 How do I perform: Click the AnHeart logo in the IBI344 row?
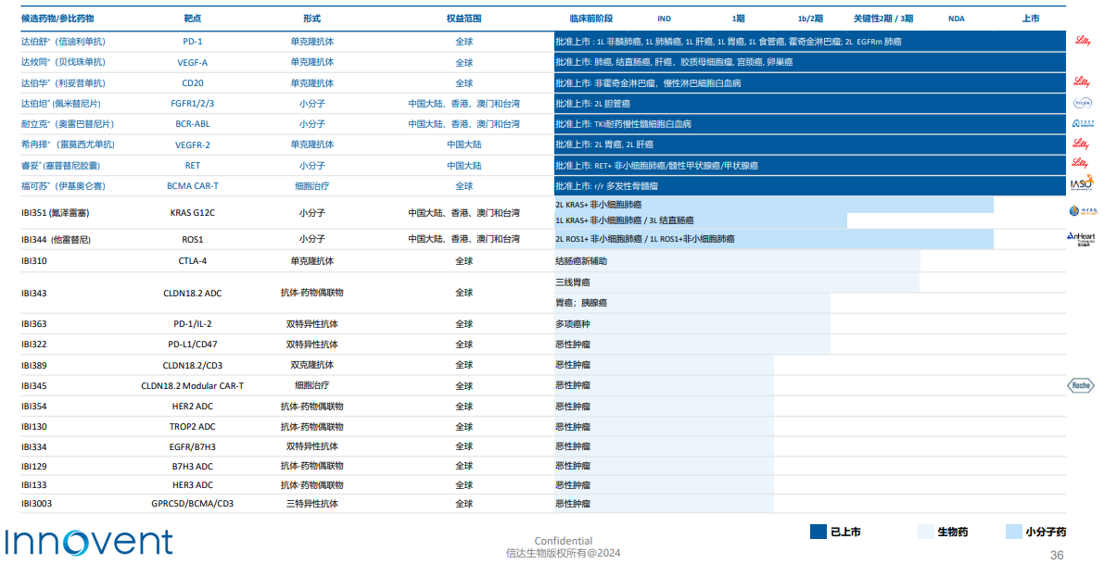(x=1081, y=239)
